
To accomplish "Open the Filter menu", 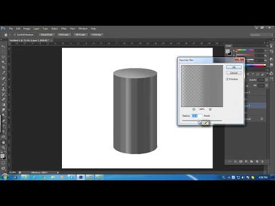I will [64, 29].
